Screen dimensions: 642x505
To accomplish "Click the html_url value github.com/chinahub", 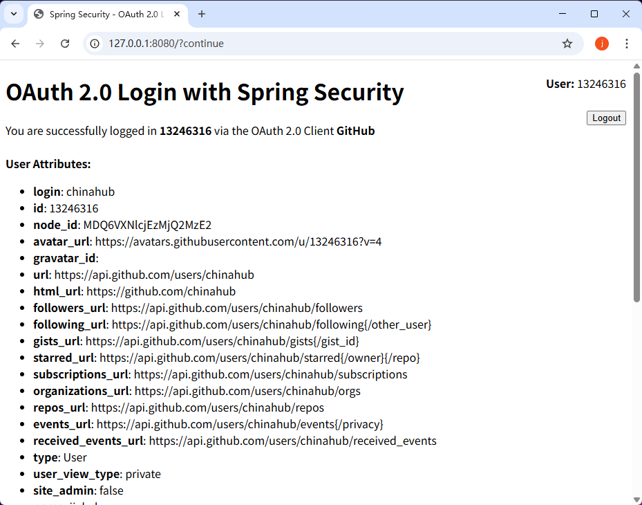I will (161, 291).
